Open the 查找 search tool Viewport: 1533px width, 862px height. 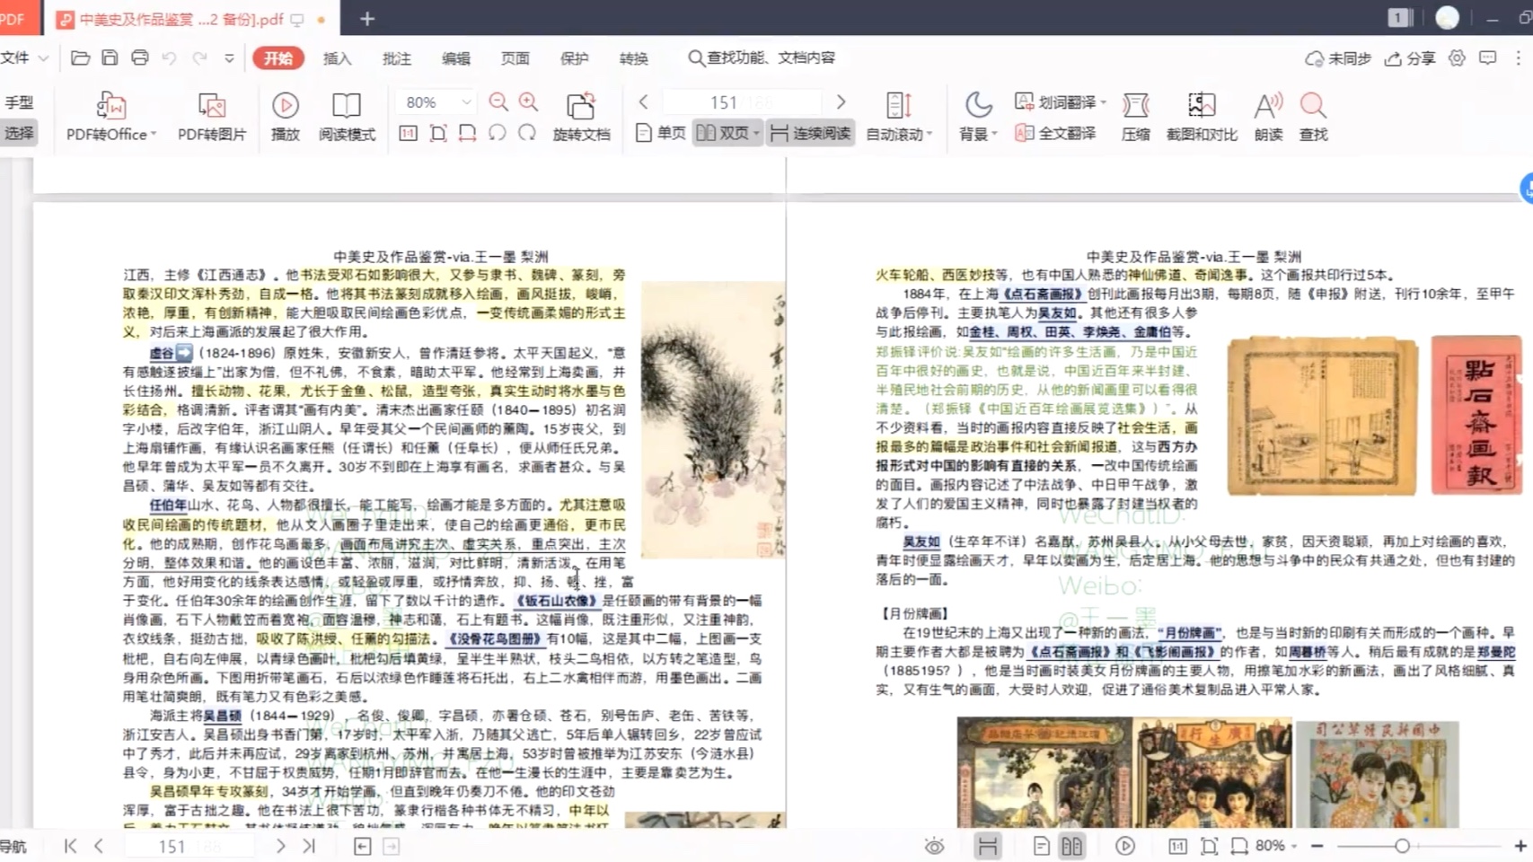click(1313, 117)
